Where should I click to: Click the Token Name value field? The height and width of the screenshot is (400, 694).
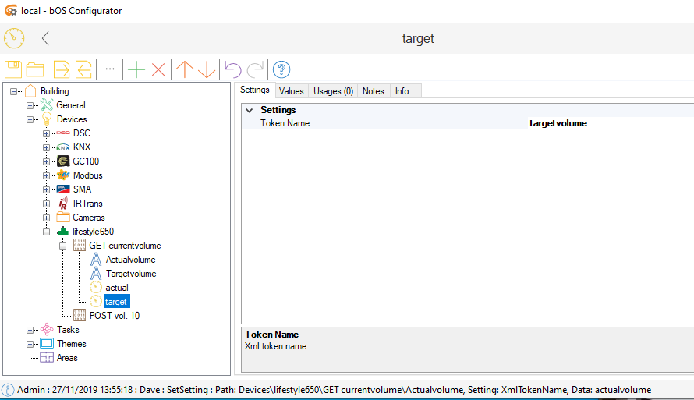(x=608, y=123)
